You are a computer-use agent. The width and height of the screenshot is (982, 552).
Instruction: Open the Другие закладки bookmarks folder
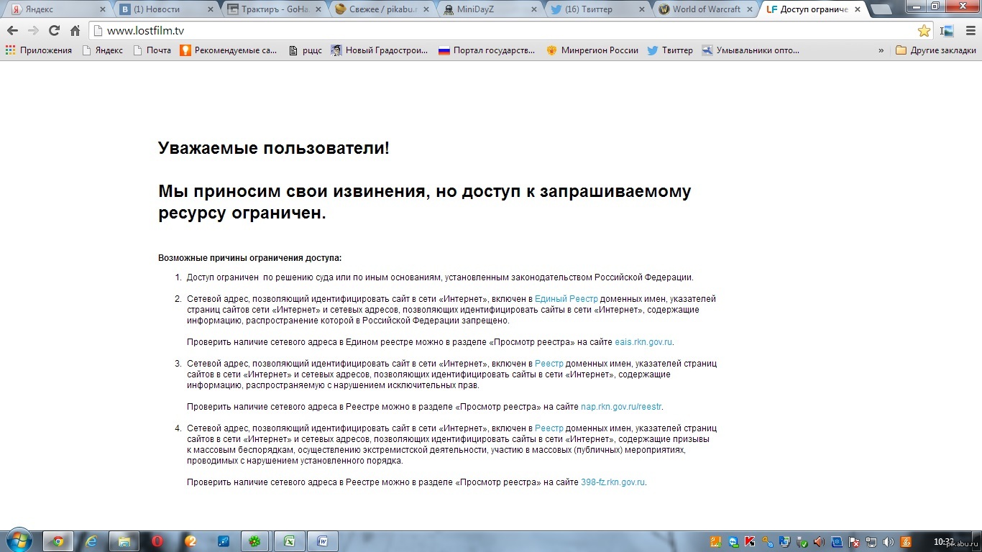(936, 50)
